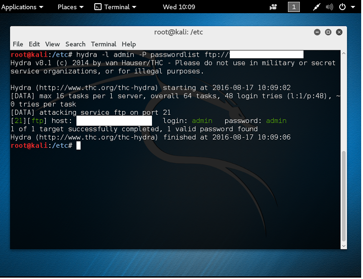Image resolution: width=363 pixels, height=279 pixels.
Task: Open the View menu
Action: tap(52, 44)
